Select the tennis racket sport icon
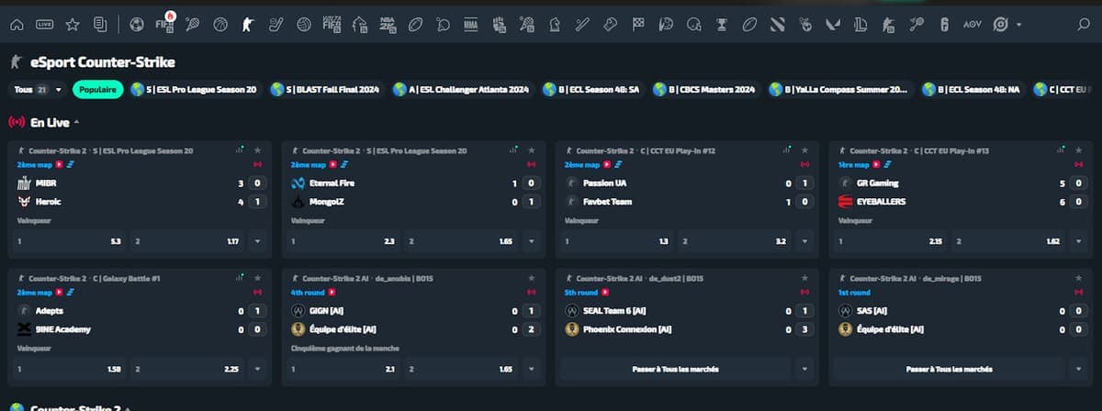 click(193, 23)
